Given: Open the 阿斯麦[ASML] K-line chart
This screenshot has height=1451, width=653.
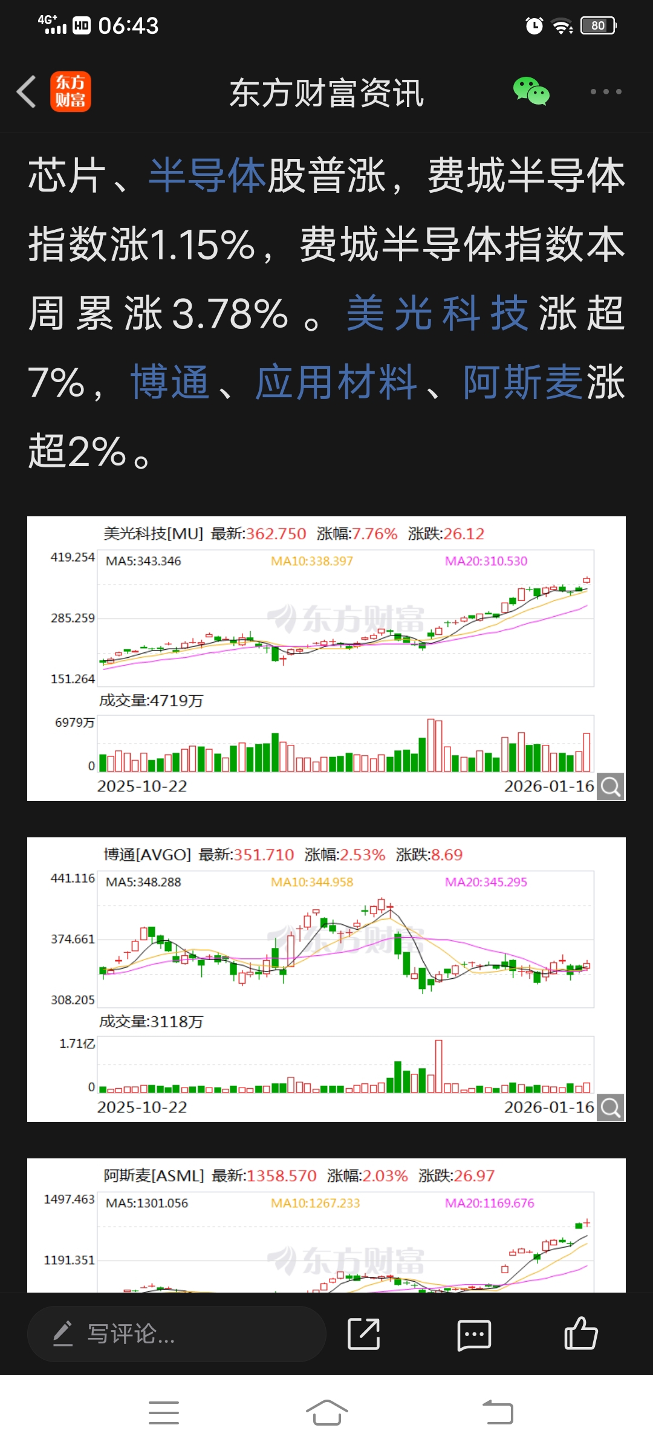Looking at the screenshot, I should pos(326,1225).
